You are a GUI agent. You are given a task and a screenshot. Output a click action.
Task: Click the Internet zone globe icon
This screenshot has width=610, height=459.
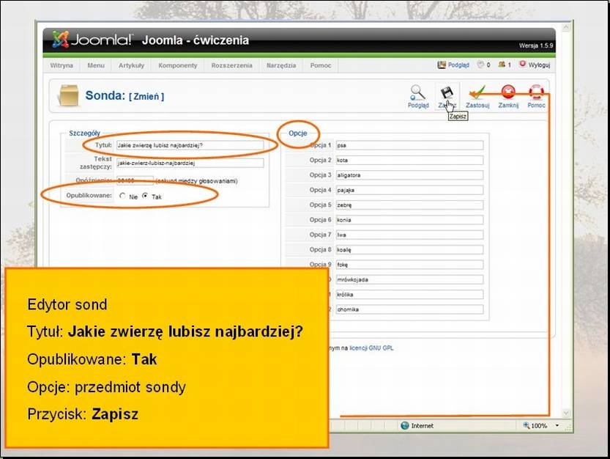(x=404, y=425)
